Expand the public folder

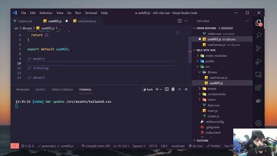point(197,61)
